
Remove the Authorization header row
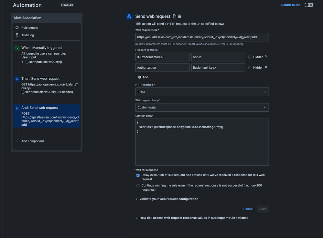[266, 67]
